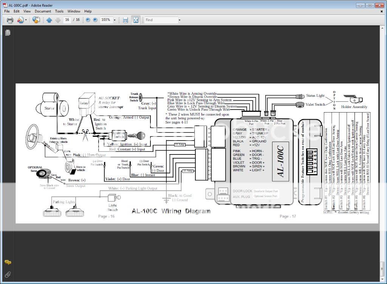Open the 103% zoom level dropdown
This screenshot has width=387, height=284.
point(115,20)
